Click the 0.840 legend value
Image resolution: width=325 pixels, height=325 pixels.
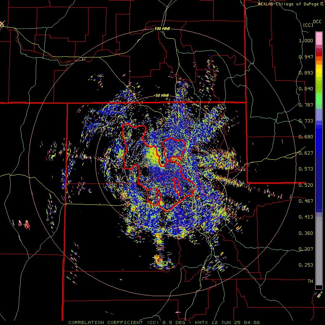click(x=306, y=89)
